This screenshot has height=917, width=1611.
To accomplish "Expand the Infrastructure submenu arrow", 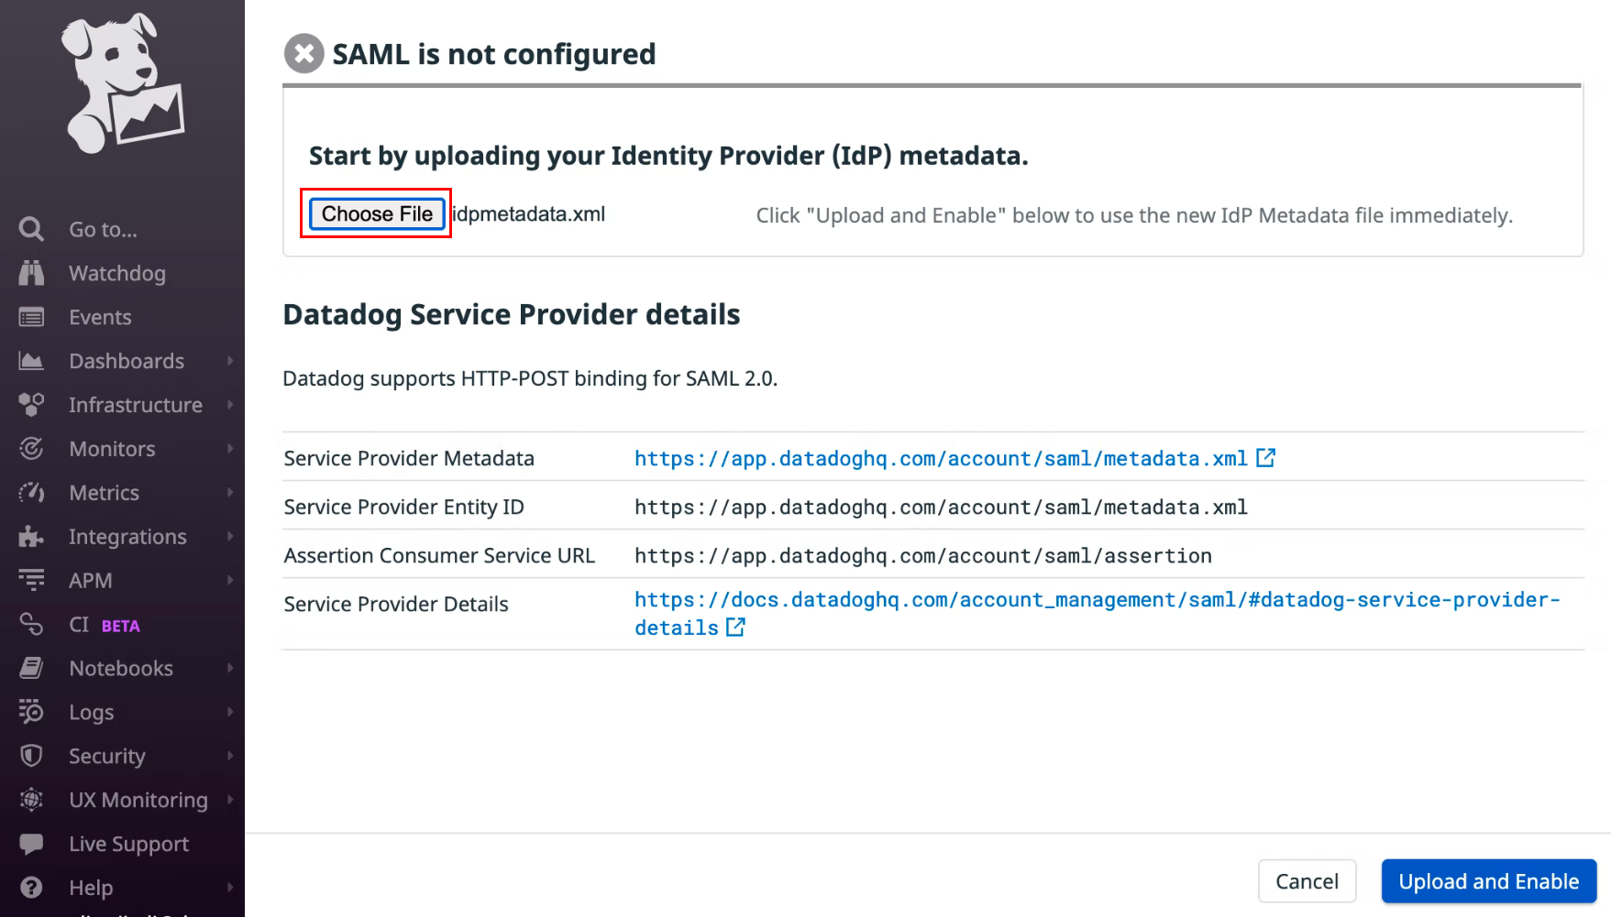I will (x=230, y=405).
